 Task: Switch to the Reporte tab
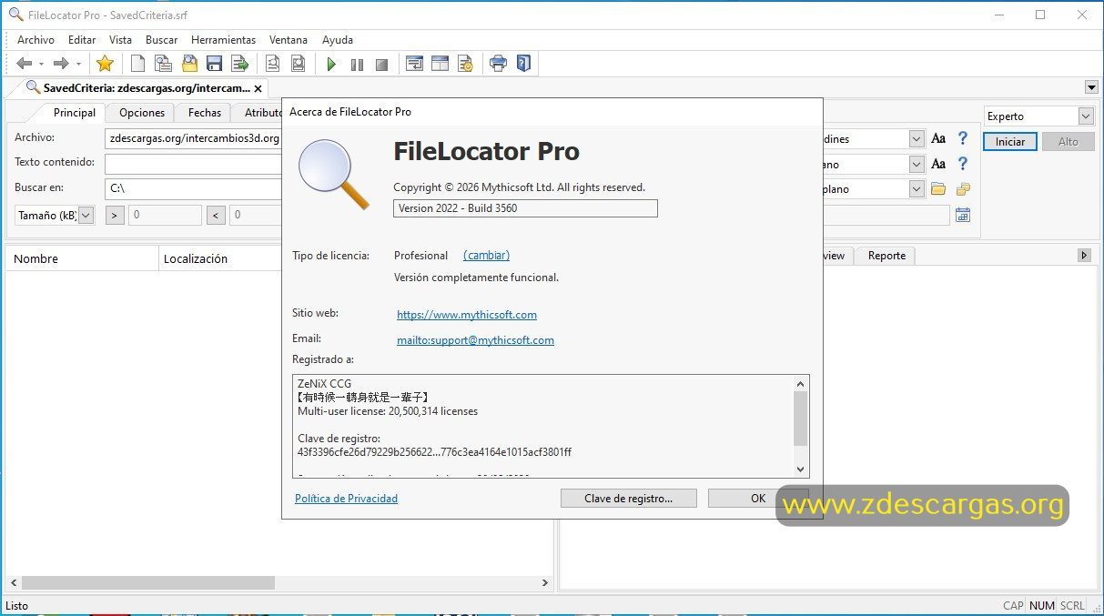[x=886, y=256]
